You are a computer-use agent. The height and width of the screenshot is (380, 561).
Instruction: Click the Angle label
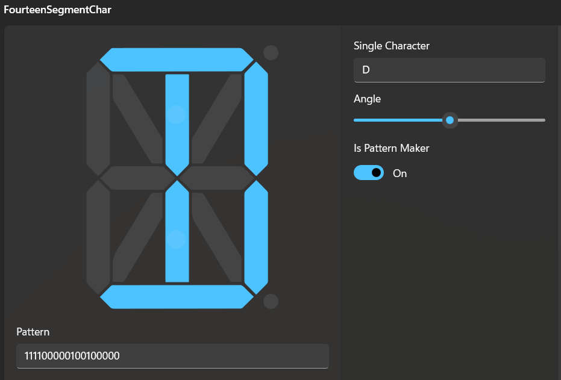367,99
